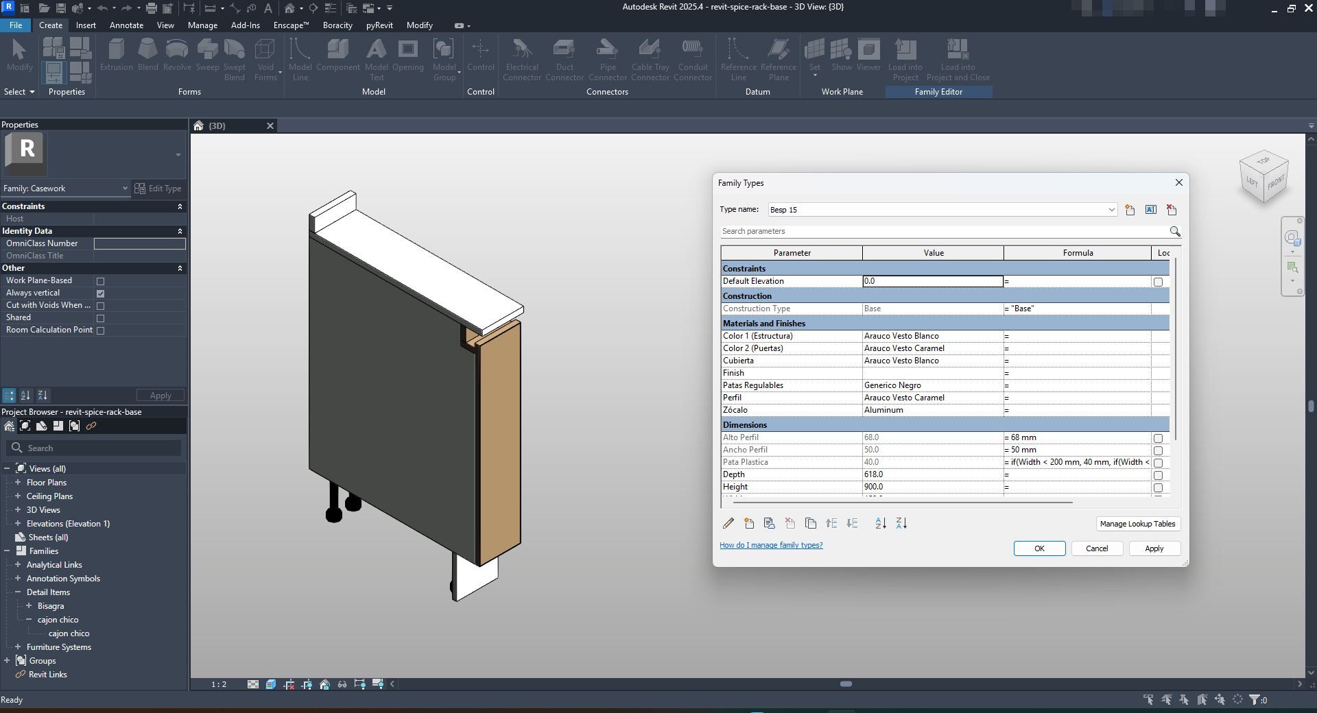Edit parameter pencil icon
Screen dimensions: 1317x713
pos(728,523)
